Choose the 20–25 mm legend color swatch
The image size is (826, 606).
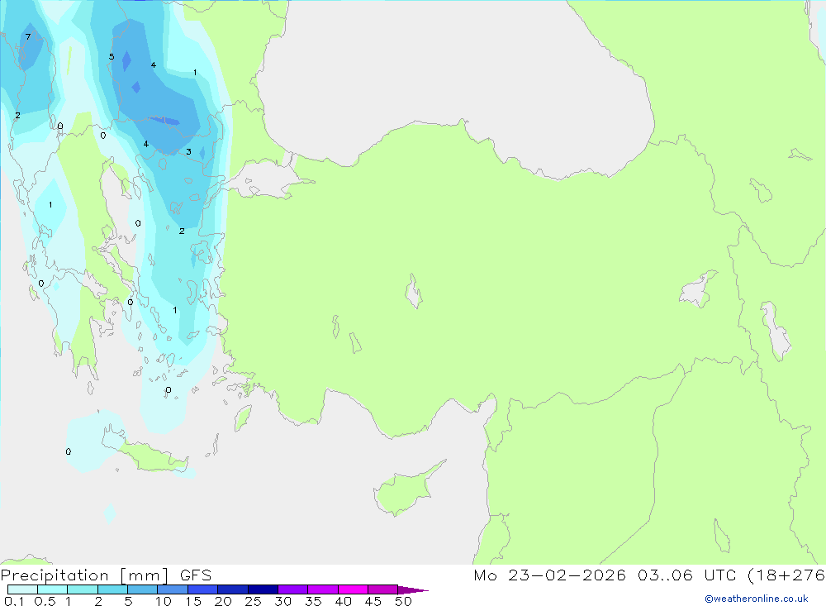pyautogui.click(x=233, y=589)
